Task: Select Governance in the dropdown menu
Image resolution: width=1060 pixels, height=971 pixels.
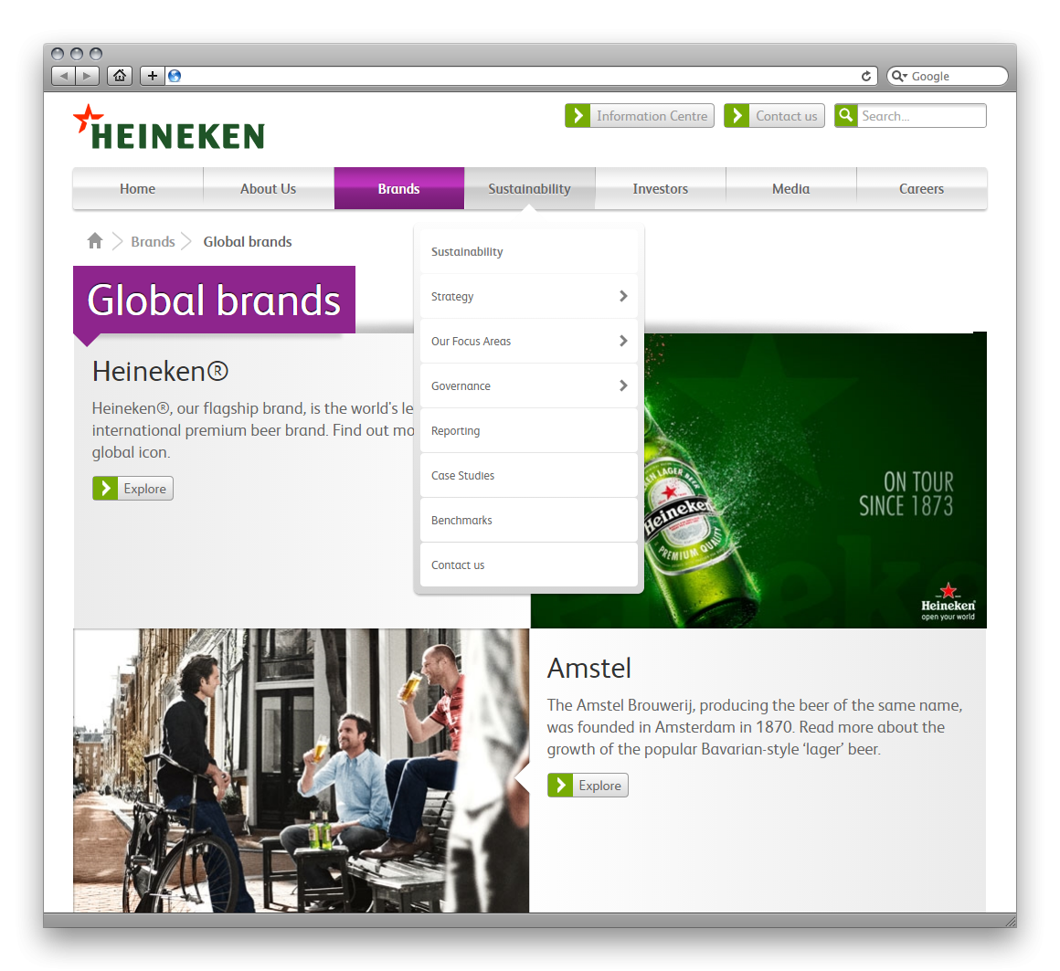Action: point(529,385)
